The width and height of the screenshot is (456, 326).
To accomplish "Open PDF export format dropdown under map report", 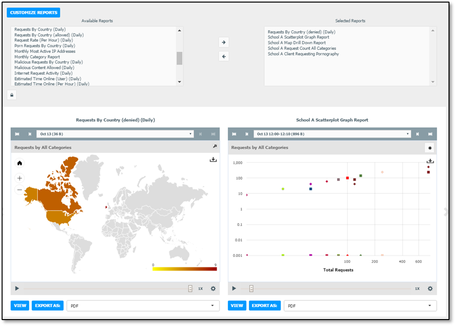I will click(x=143, y=306).
